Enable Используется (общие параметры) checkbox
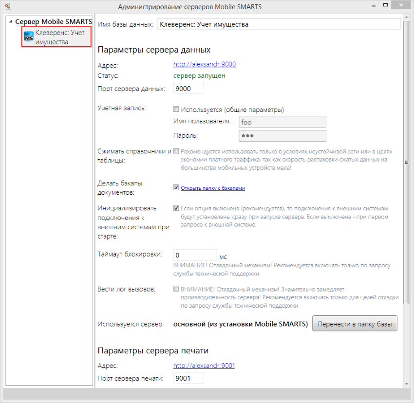Viewport: 414px width, 403px height. point(176,109)
